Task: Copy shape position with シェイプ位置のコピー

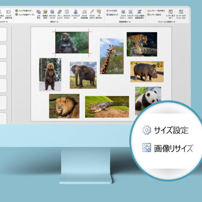Action: [x=24, y=11]
